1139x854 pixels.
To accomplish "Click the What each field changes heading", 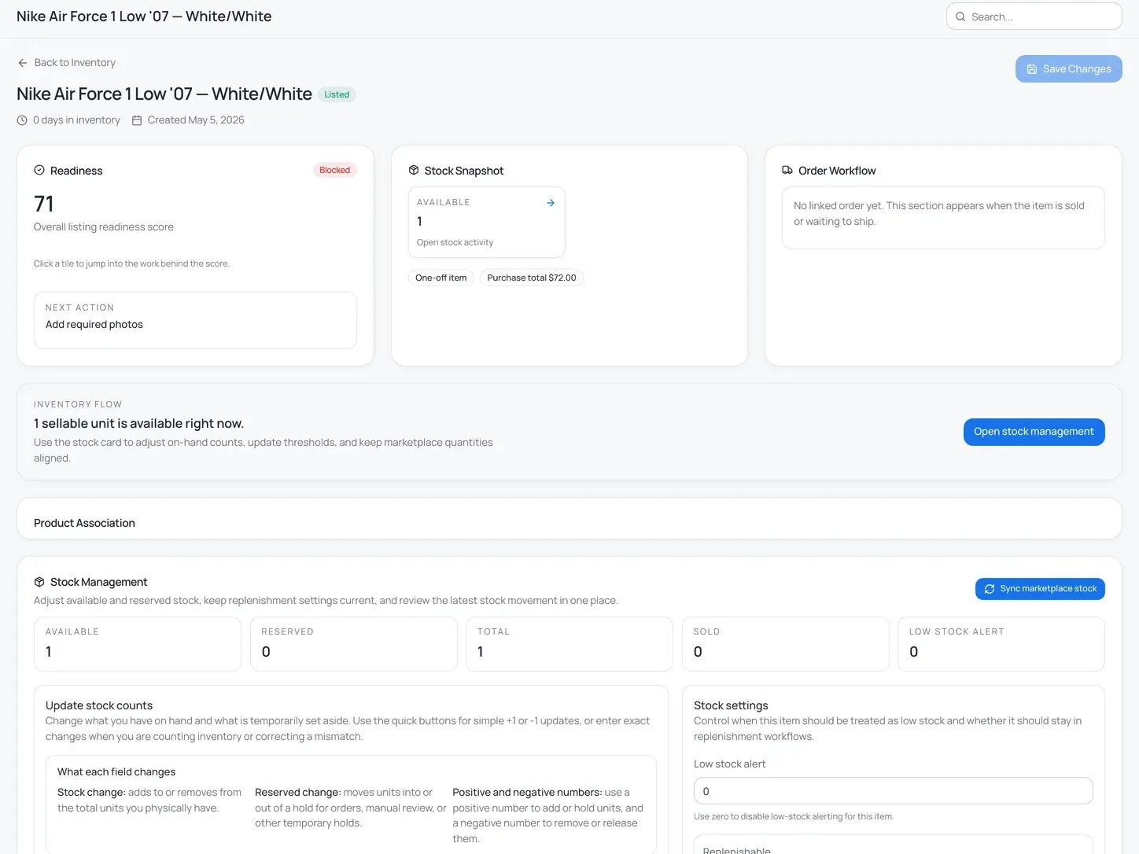I will [x=116, y=772].
